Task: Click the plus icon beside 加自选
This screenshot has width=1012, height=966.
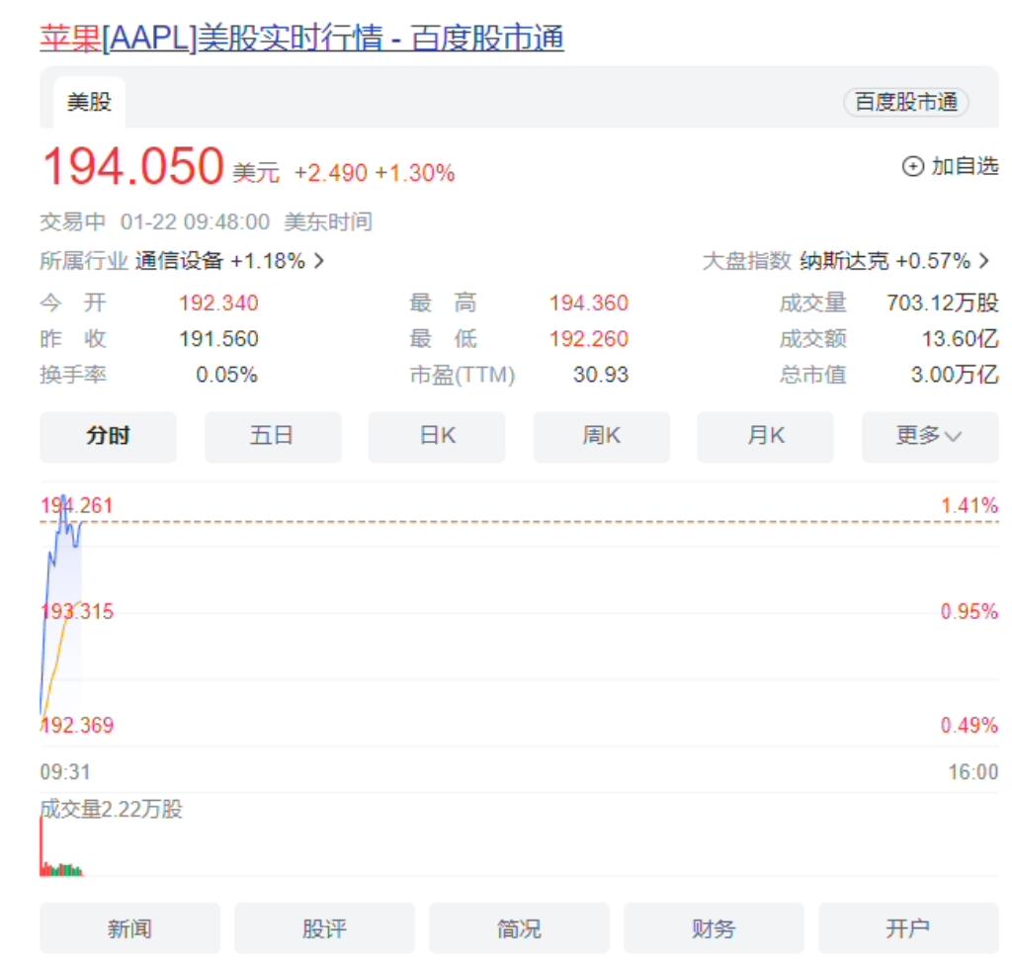Action: (x=912, y=166)
